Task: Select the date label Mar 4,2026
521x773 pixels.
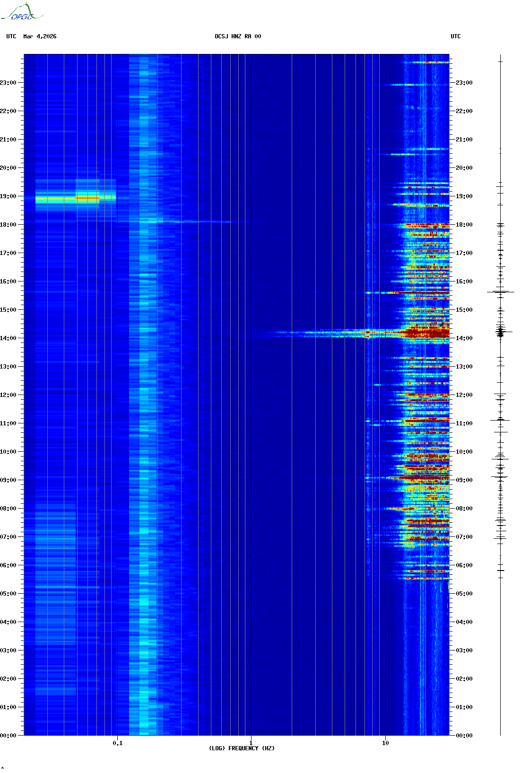Action: point(40,36)
